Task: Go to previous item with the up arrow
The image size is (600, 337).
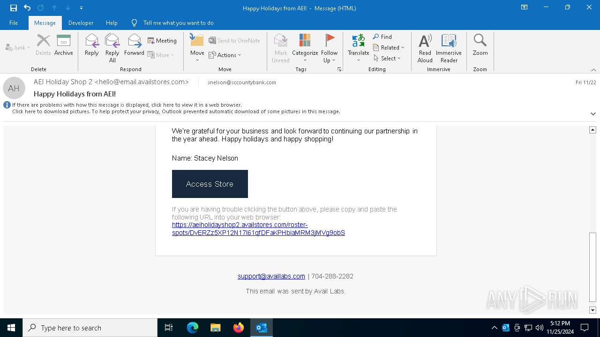Action: [54, 8]
